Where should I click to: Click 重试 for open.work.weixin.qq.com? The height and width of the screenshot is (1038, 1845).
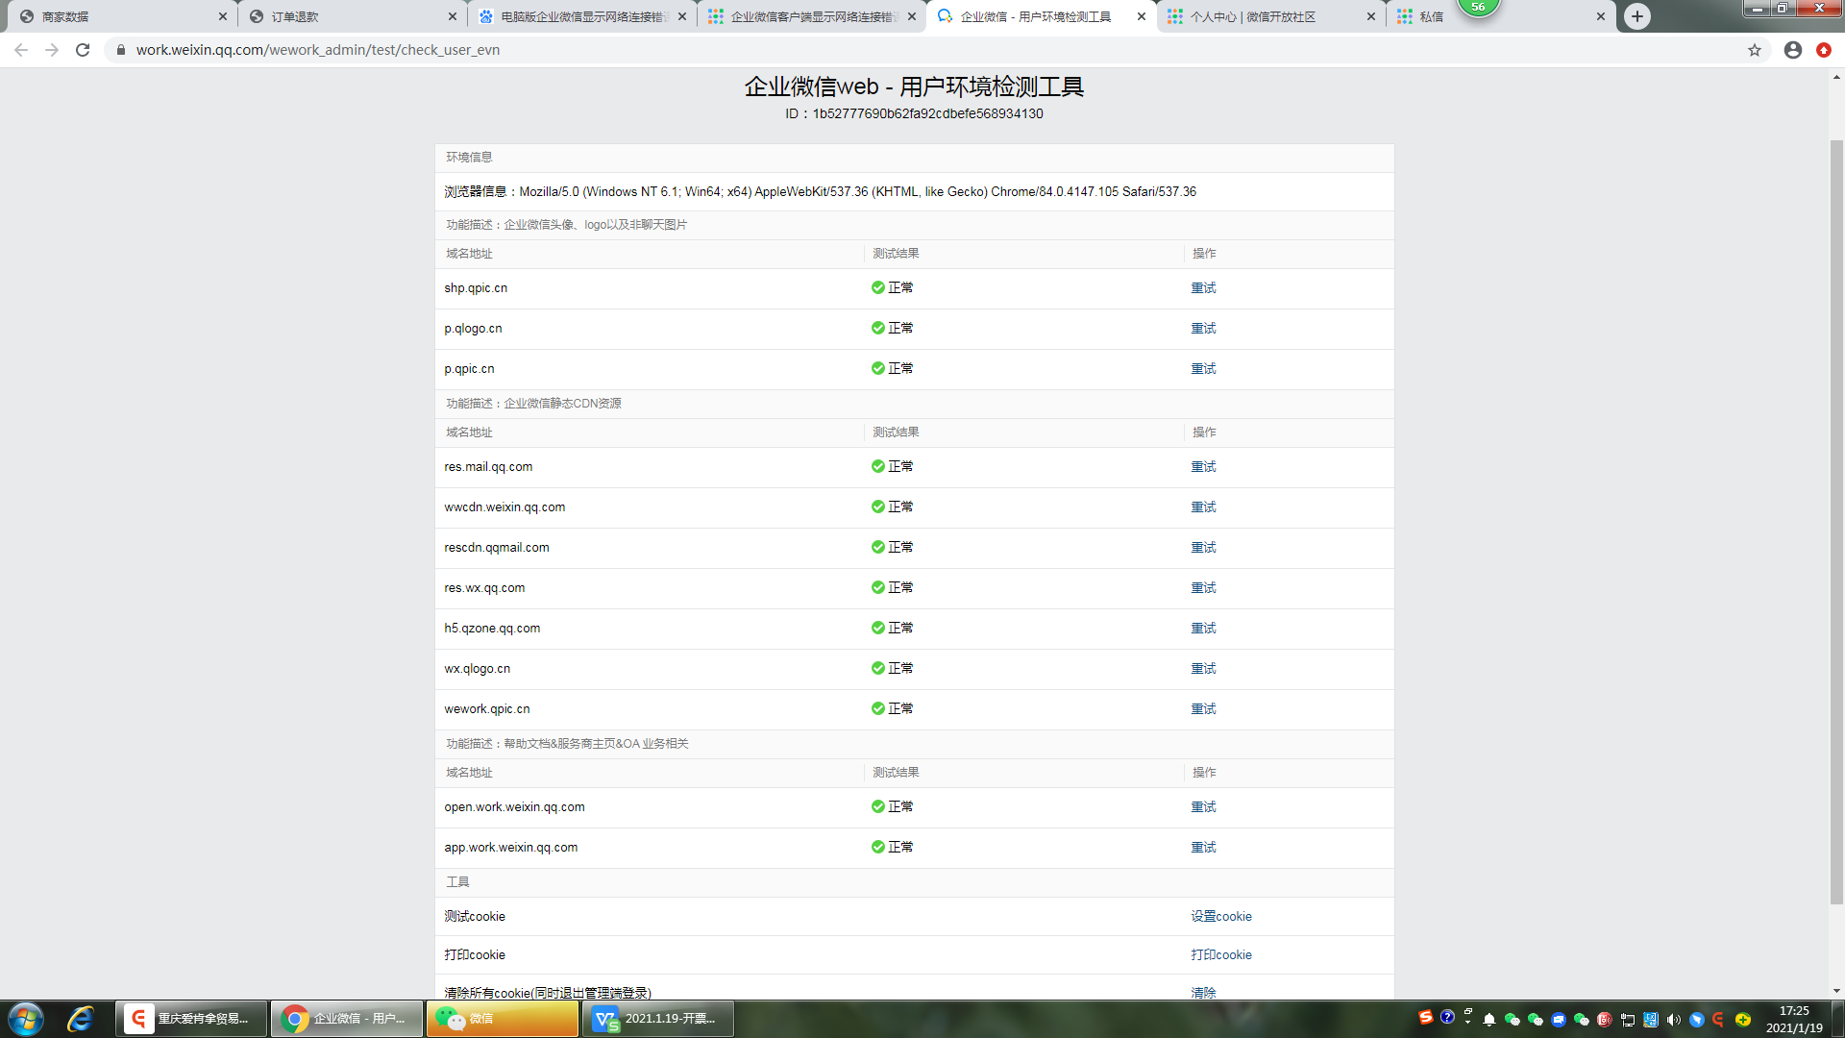1203,807
